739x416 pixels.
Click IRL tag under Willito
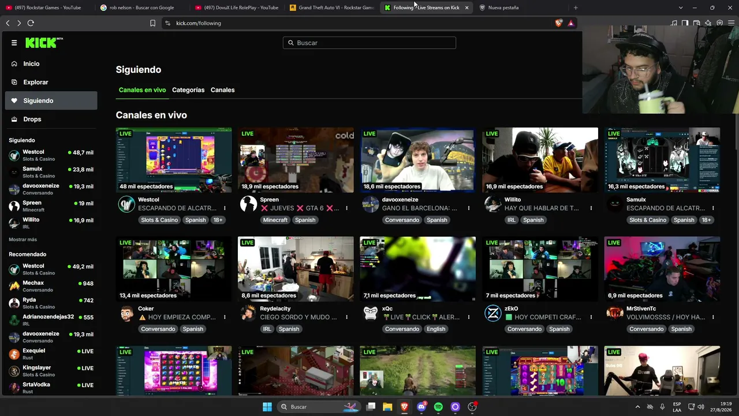[x=512, y=220]
